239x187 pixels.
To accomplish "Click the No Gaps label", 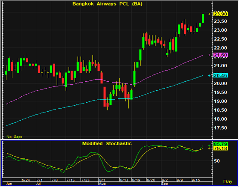I will tap(15, 137).
